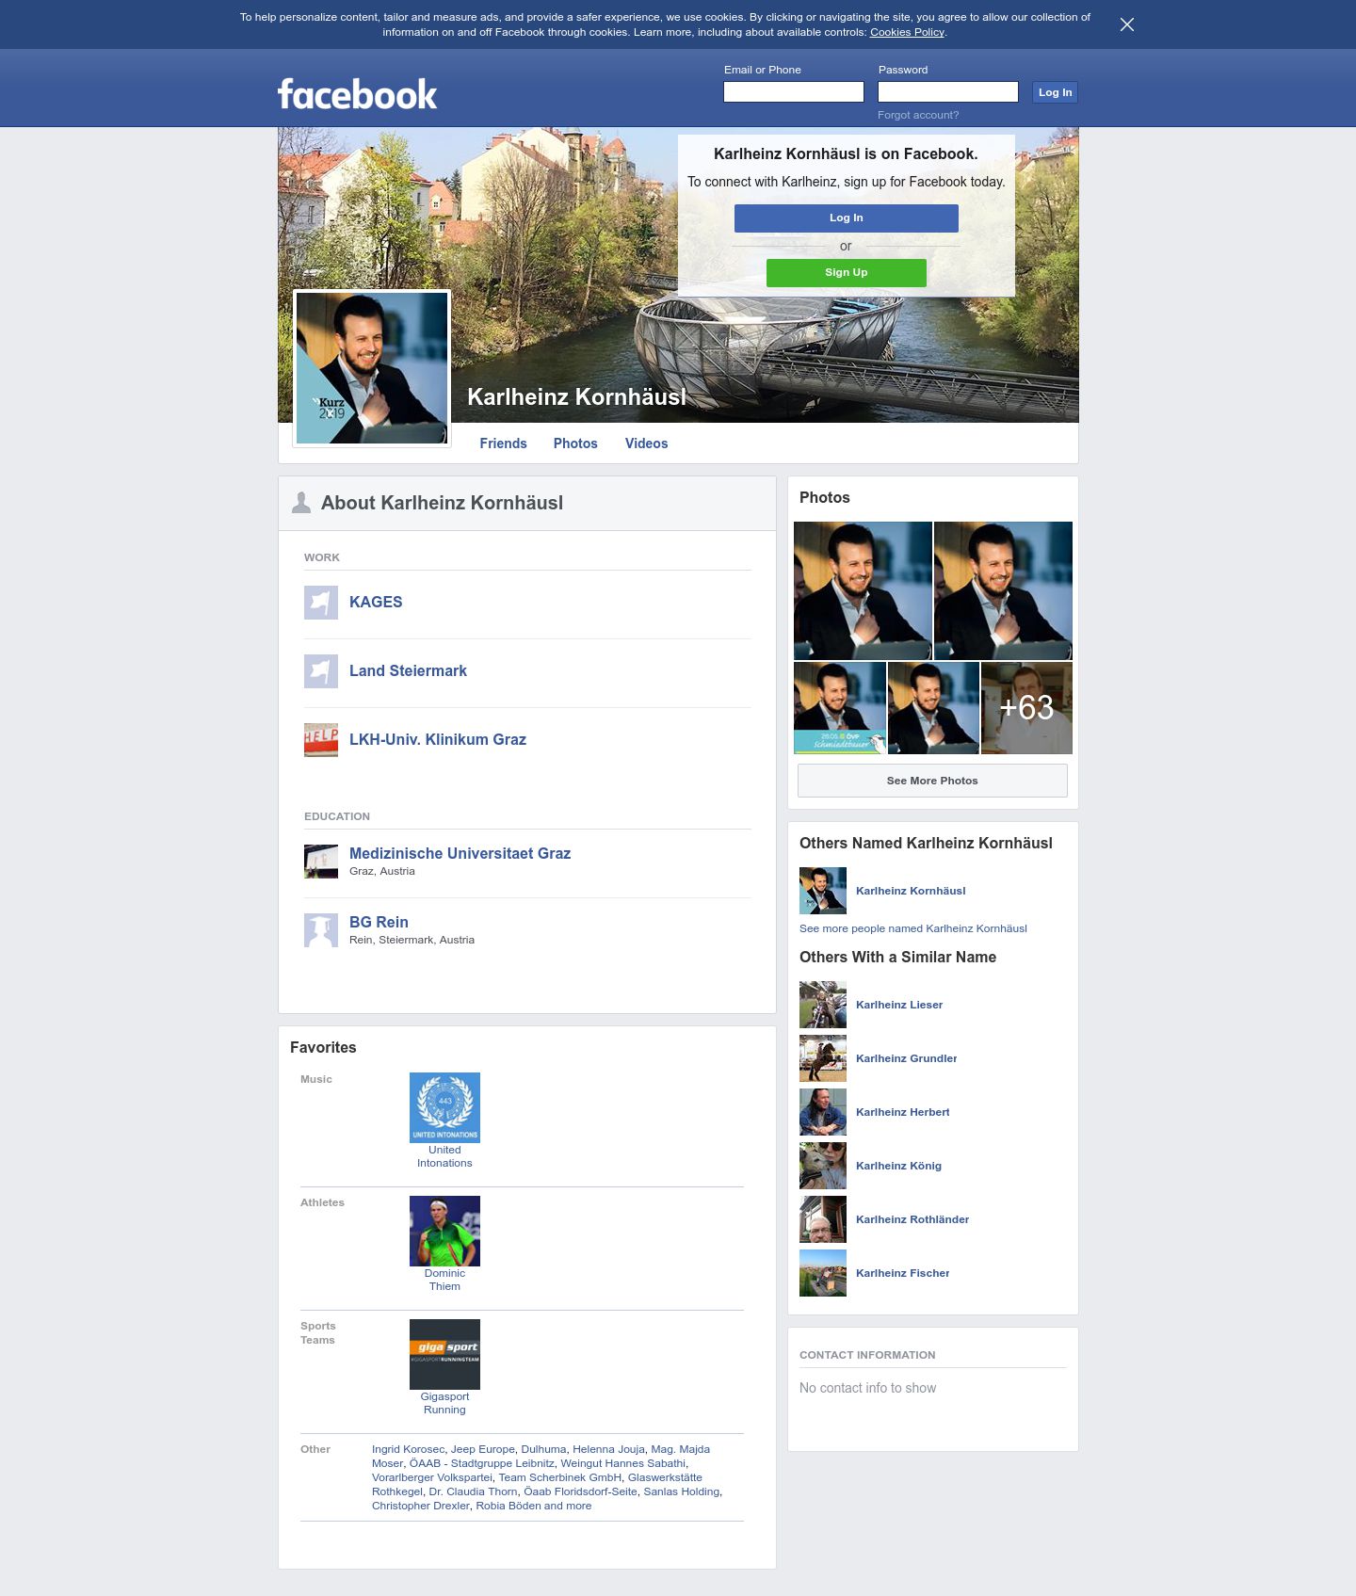Click the Gigasport Running team logo
Image resolution: width=1356 pixels, height=1596 pixels.
coord(444,1354)
